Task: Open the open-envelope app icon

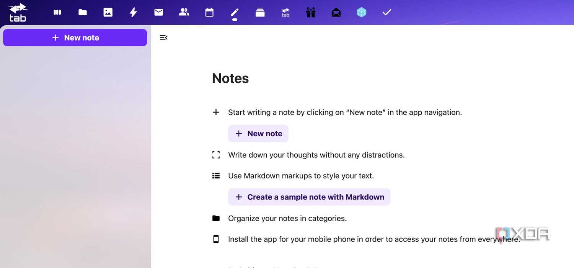Action: click(336, 12)
